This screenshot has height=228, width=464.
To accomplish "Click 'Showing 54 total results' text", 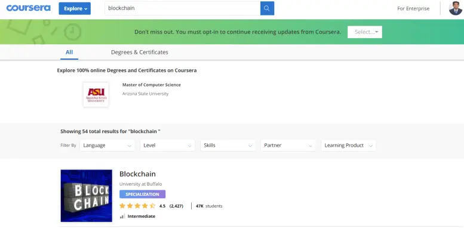I will click(110, 131).
